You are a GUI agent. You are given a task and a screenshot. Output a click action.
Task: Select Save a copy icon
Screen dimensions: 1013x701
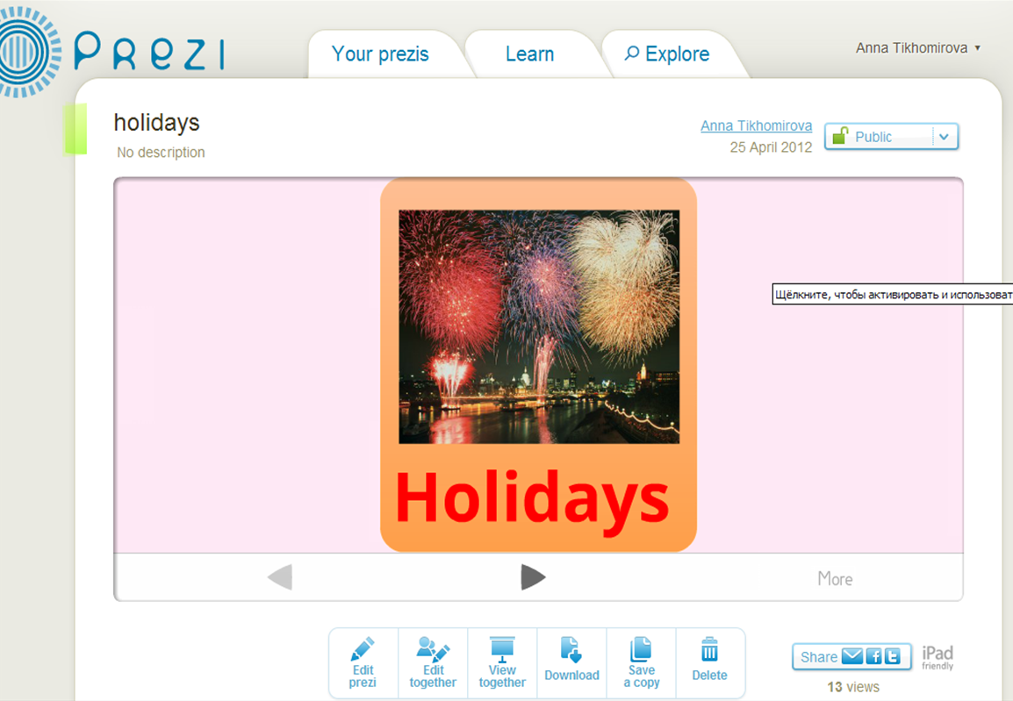click(x=641, y=648)
